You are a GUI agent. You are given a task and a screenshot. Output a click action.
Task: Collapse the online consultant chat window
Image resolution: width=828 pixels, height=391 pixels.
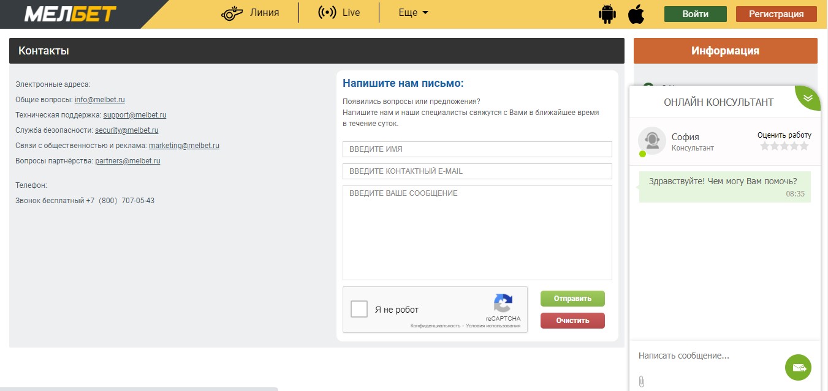click(808, 97)
